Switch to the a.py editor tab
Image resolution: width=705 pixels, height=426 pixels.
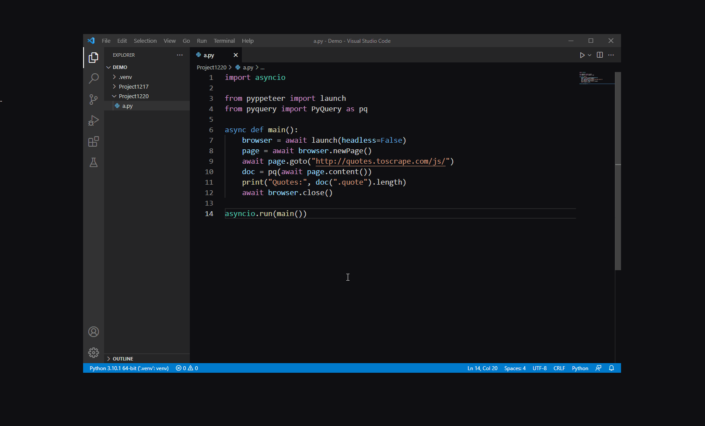(x=209, y=55)
